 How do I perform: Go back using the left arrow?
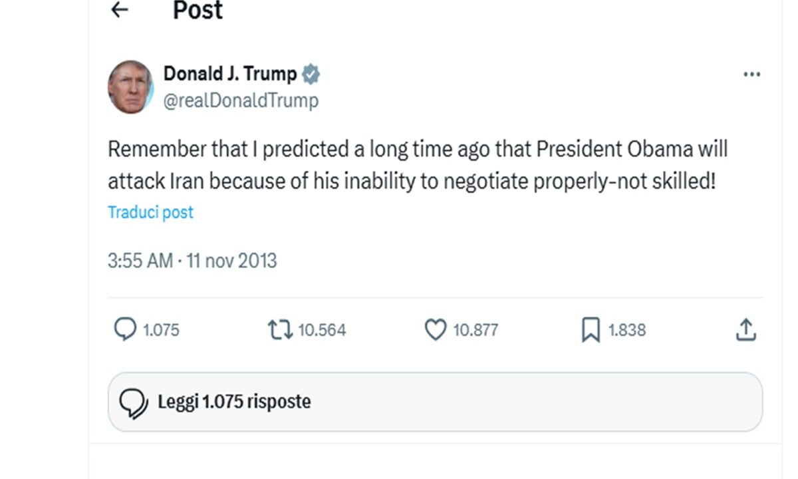click(x=119, y=9)
